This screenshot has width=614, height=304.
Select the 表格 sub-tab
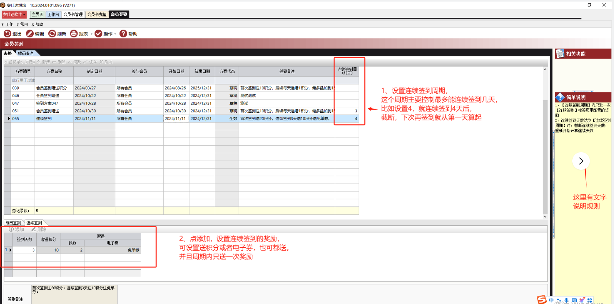(8, 53)
